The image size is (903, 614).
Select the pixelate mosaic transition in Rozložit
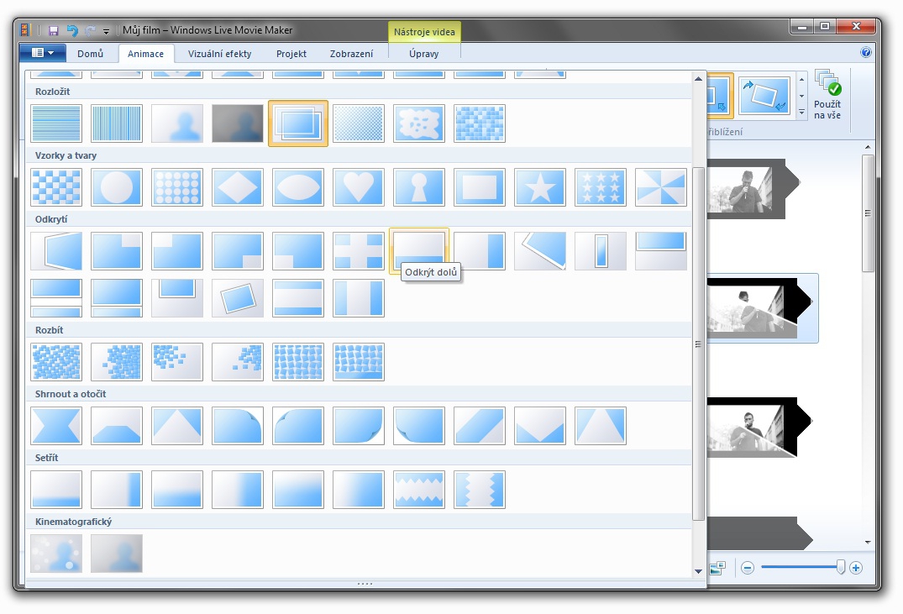coord(479,123)
